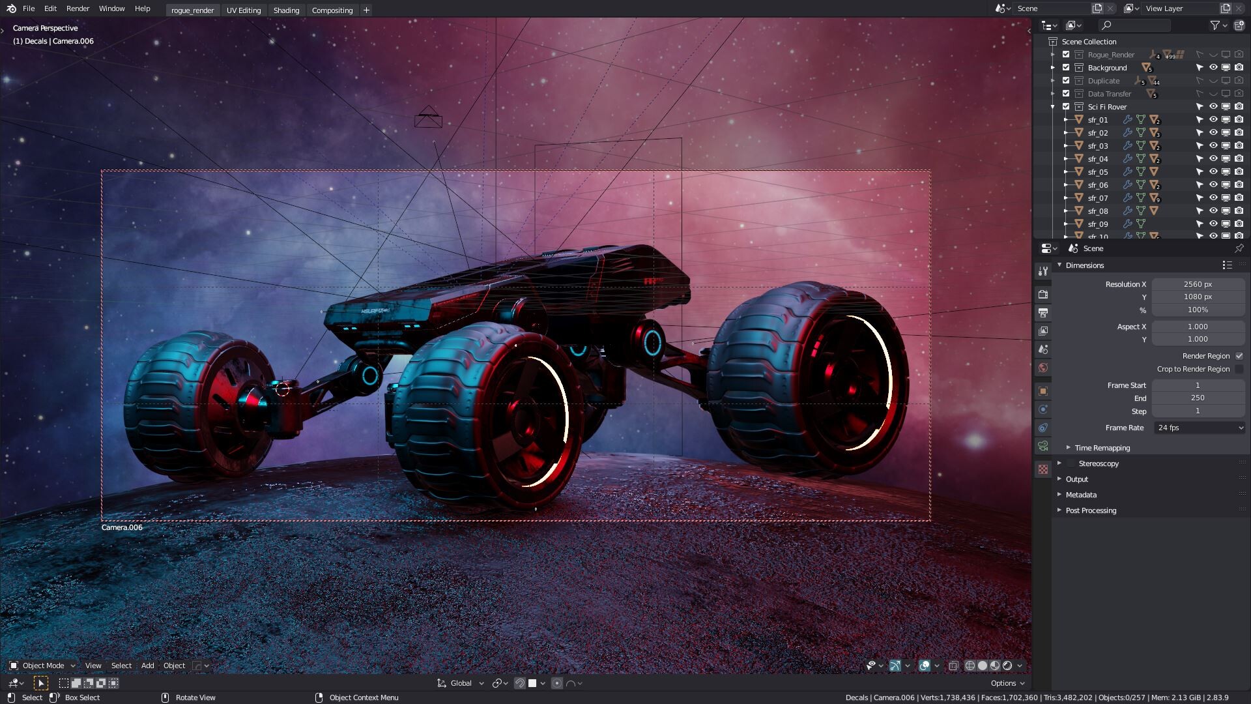Viewport: 1251px width, 704px height.
Task: Switch to Material Preview shading
Action: (995, 666)
